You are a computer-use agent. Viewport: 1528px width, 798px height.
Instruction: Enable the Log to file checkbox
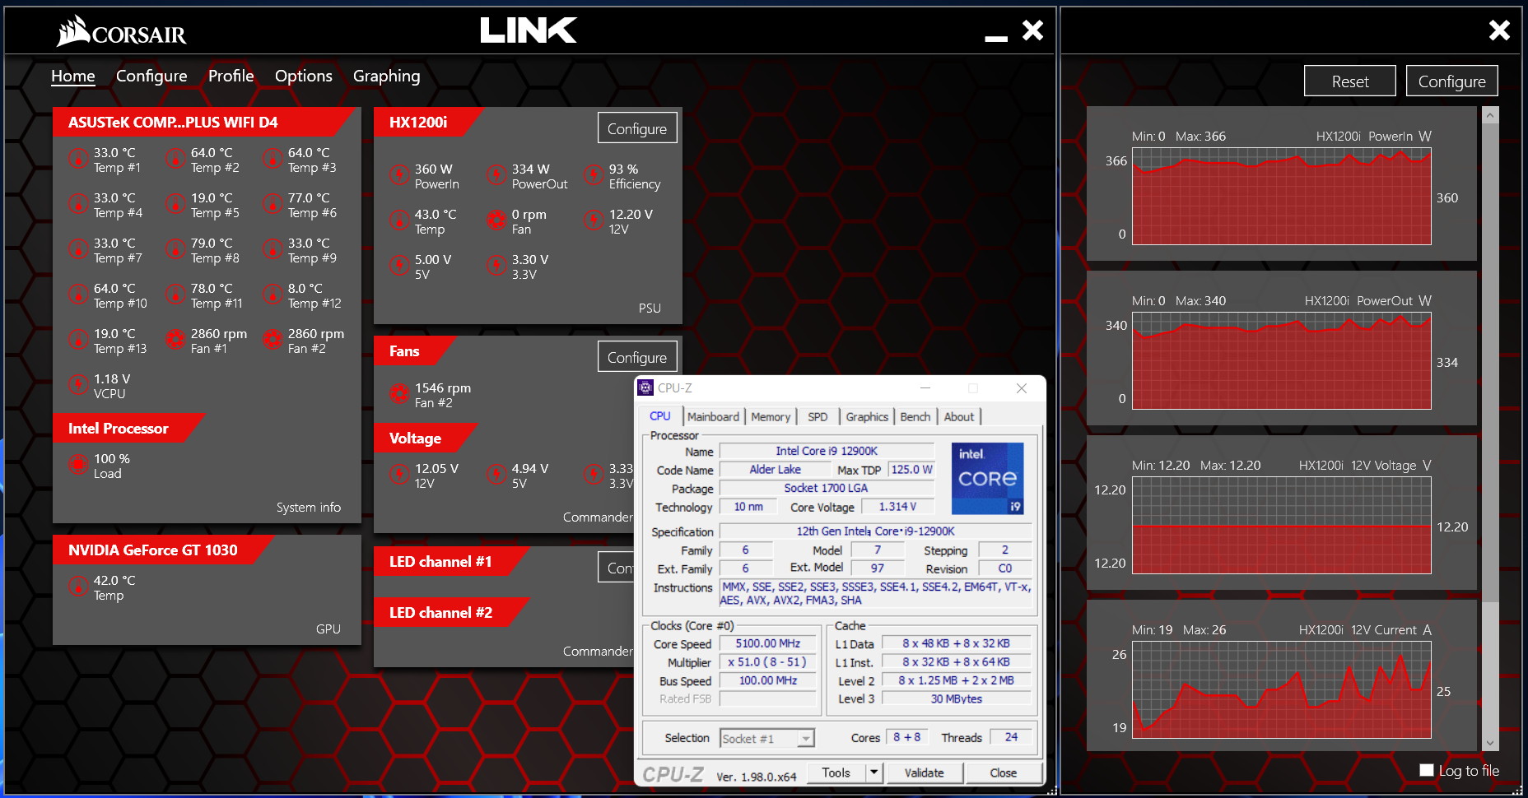[1427, 770]
